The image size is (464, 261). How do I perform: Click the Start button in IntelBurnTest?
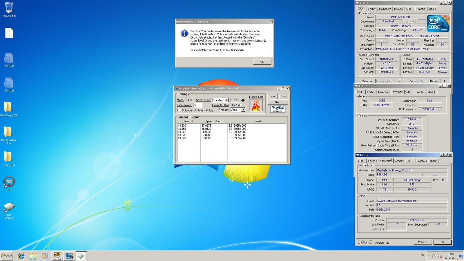273,96
